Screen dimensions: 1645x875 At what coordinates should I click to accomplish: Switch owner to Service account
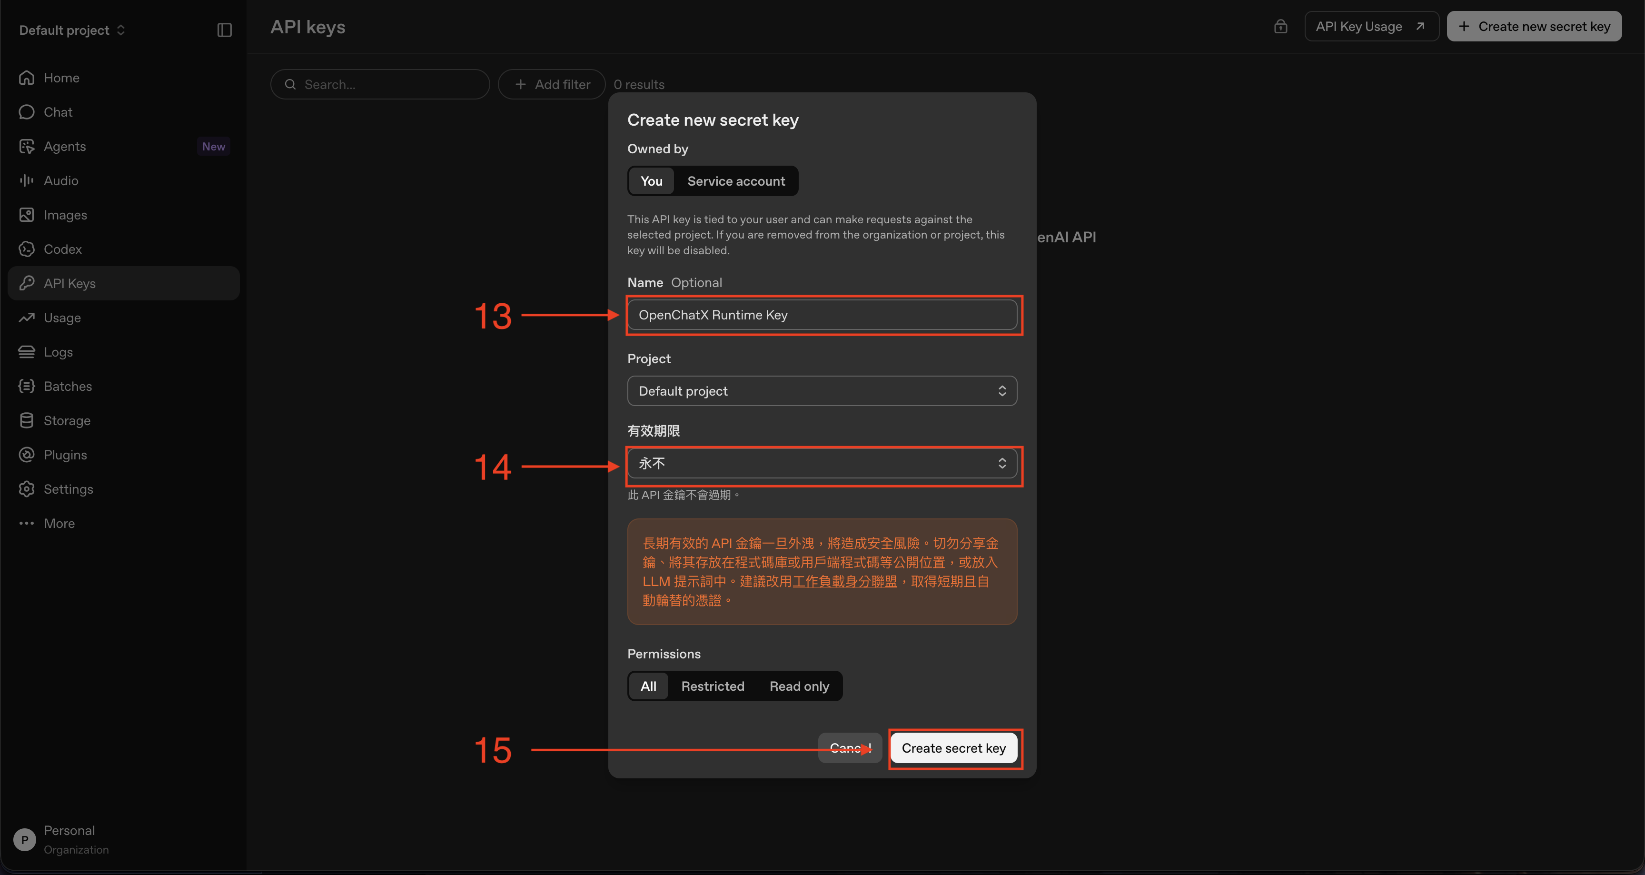736,181
